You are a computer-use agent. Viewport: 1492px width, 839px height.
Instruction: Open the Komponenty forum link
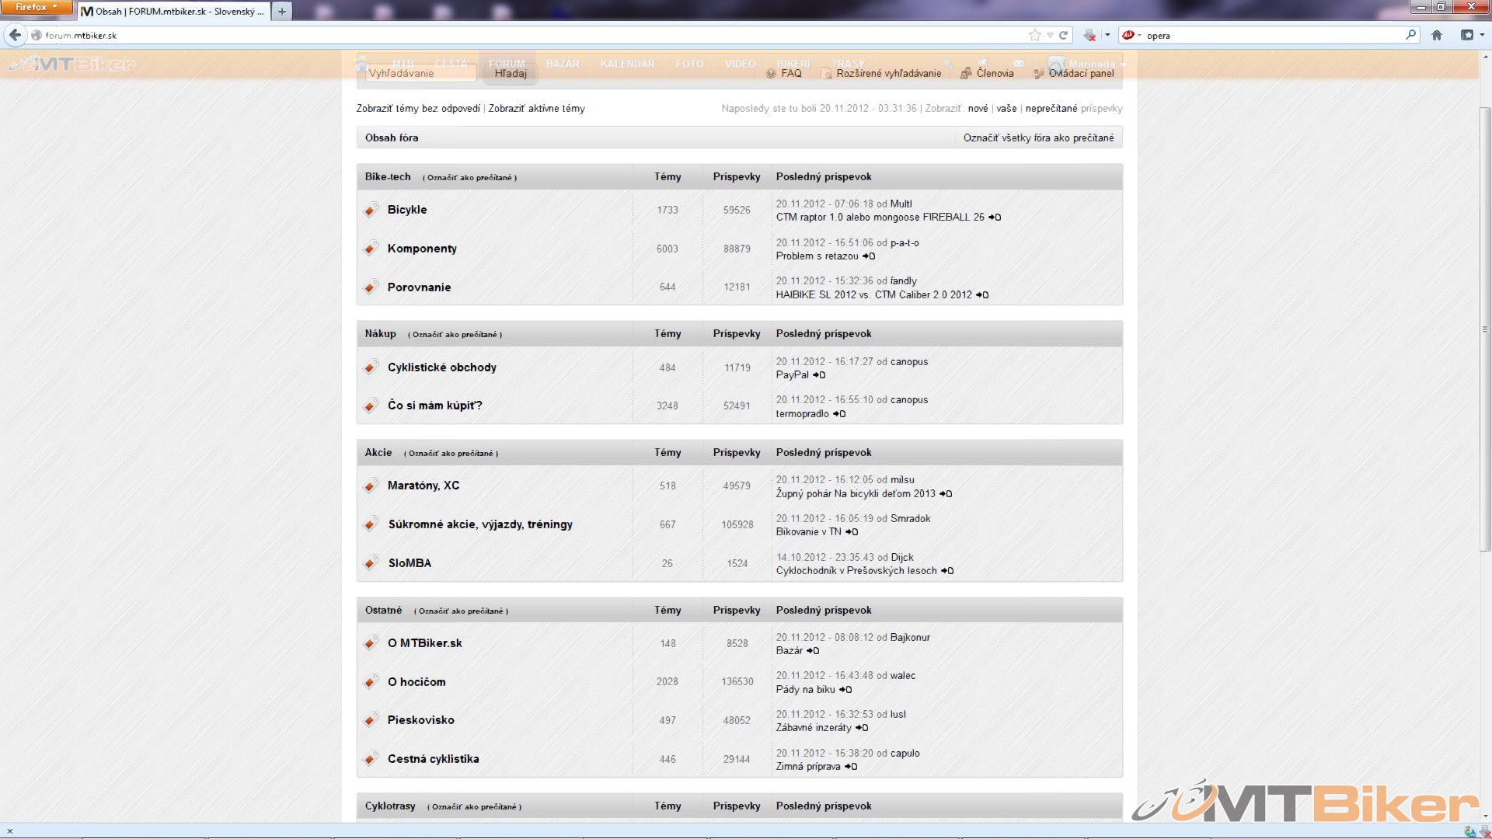(x=422, y=249)
